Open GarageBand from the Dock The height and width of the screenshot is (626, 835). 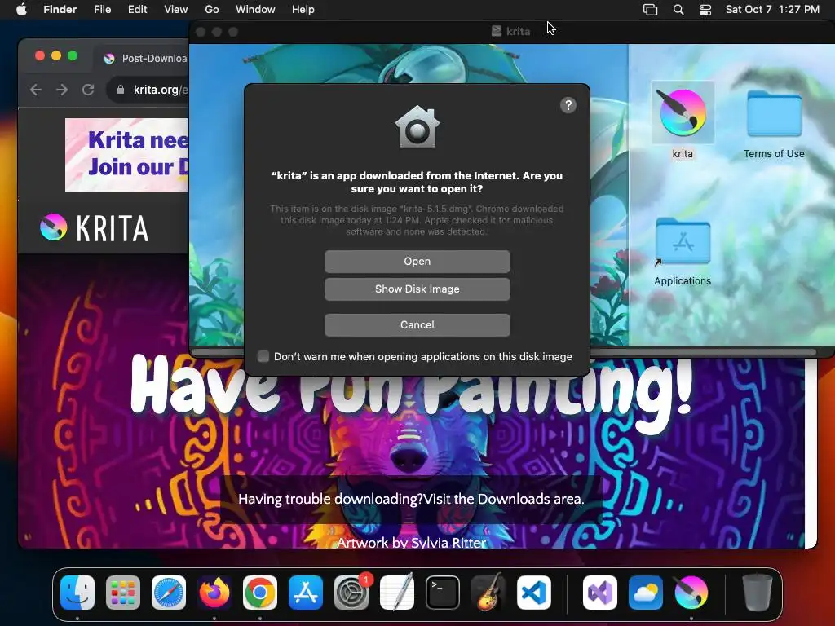488,593
